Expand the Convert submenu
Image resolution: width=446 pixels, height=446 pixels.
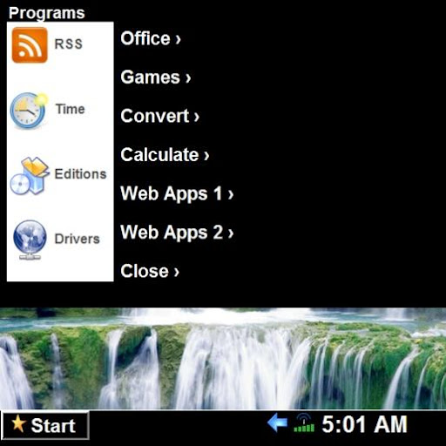pyautogui.click(x=160, y=116)
